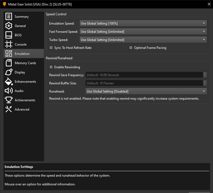This screenshot has width=213, height=193.
Task: Switch to the General settings page
Action: point(24,26)
